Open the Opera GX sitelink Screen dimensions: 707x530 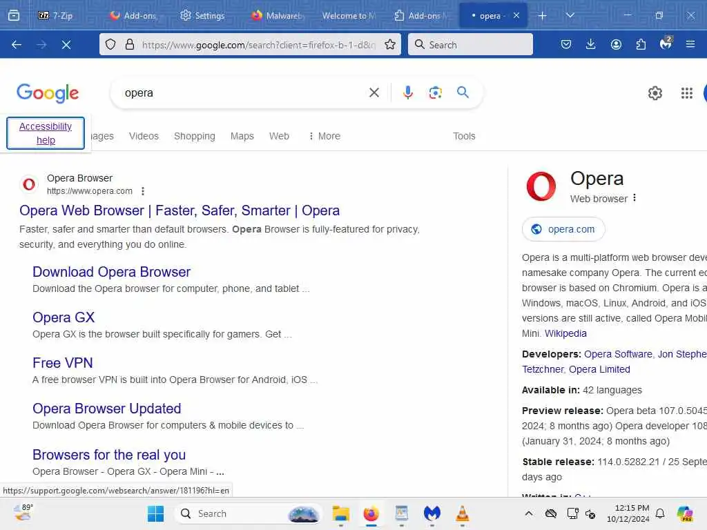pos(64,317)
